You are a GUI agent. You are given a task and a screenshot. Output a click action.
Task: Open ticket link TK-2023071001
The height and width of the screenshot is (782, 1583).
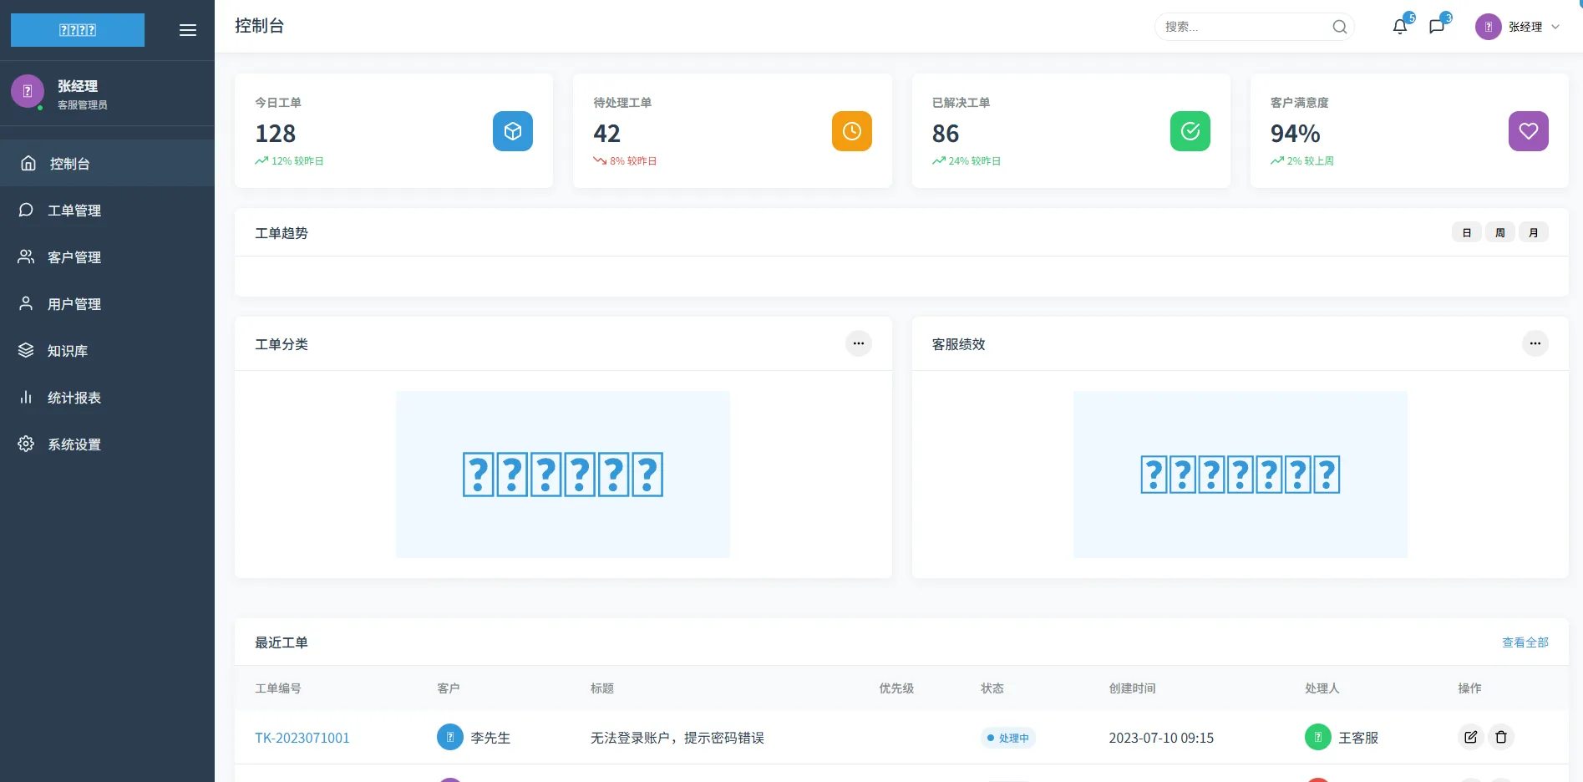coord(302,738)
